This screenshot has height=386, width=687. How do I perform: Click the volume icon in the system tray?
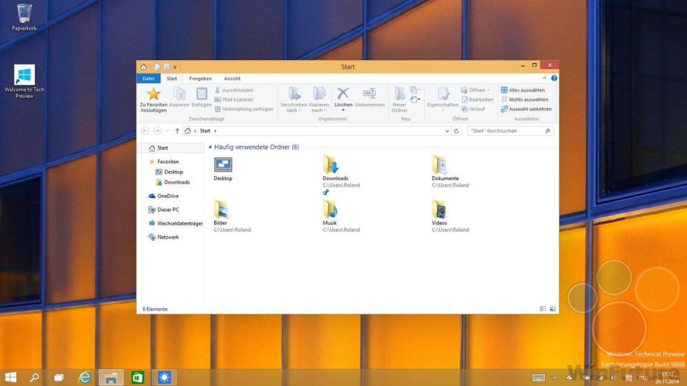click(x=613, y=377)
